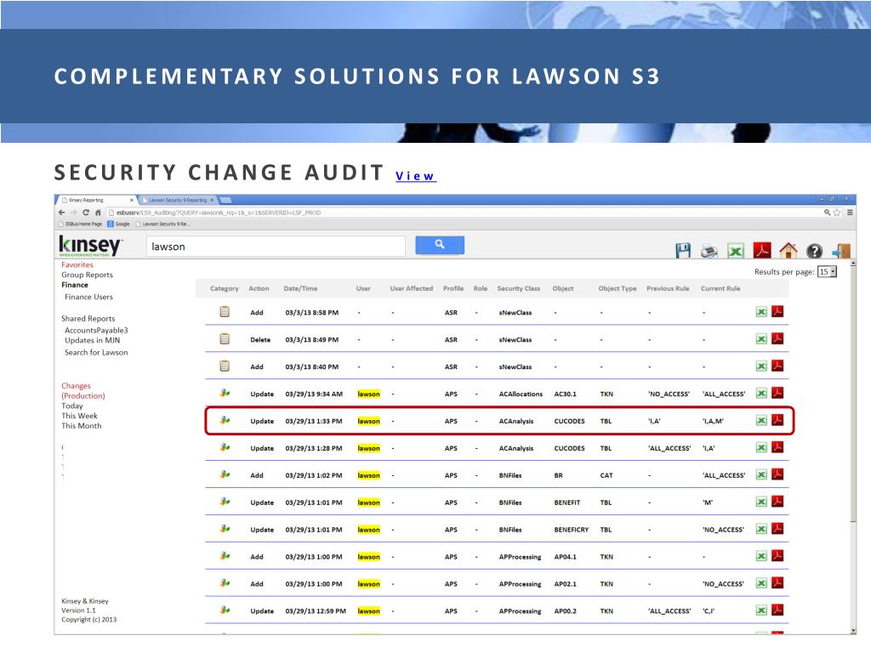Click the printer icon in toolbar

pyautogui.click(x=709, y=251)
